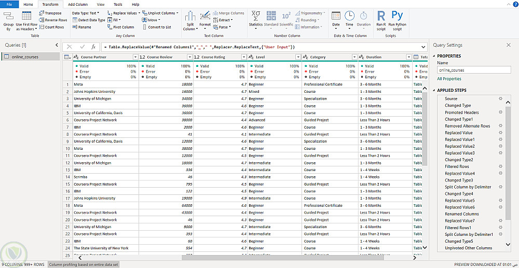
Task: Confirm formula with the checkmark icon
Action: (x=81, y=47)
